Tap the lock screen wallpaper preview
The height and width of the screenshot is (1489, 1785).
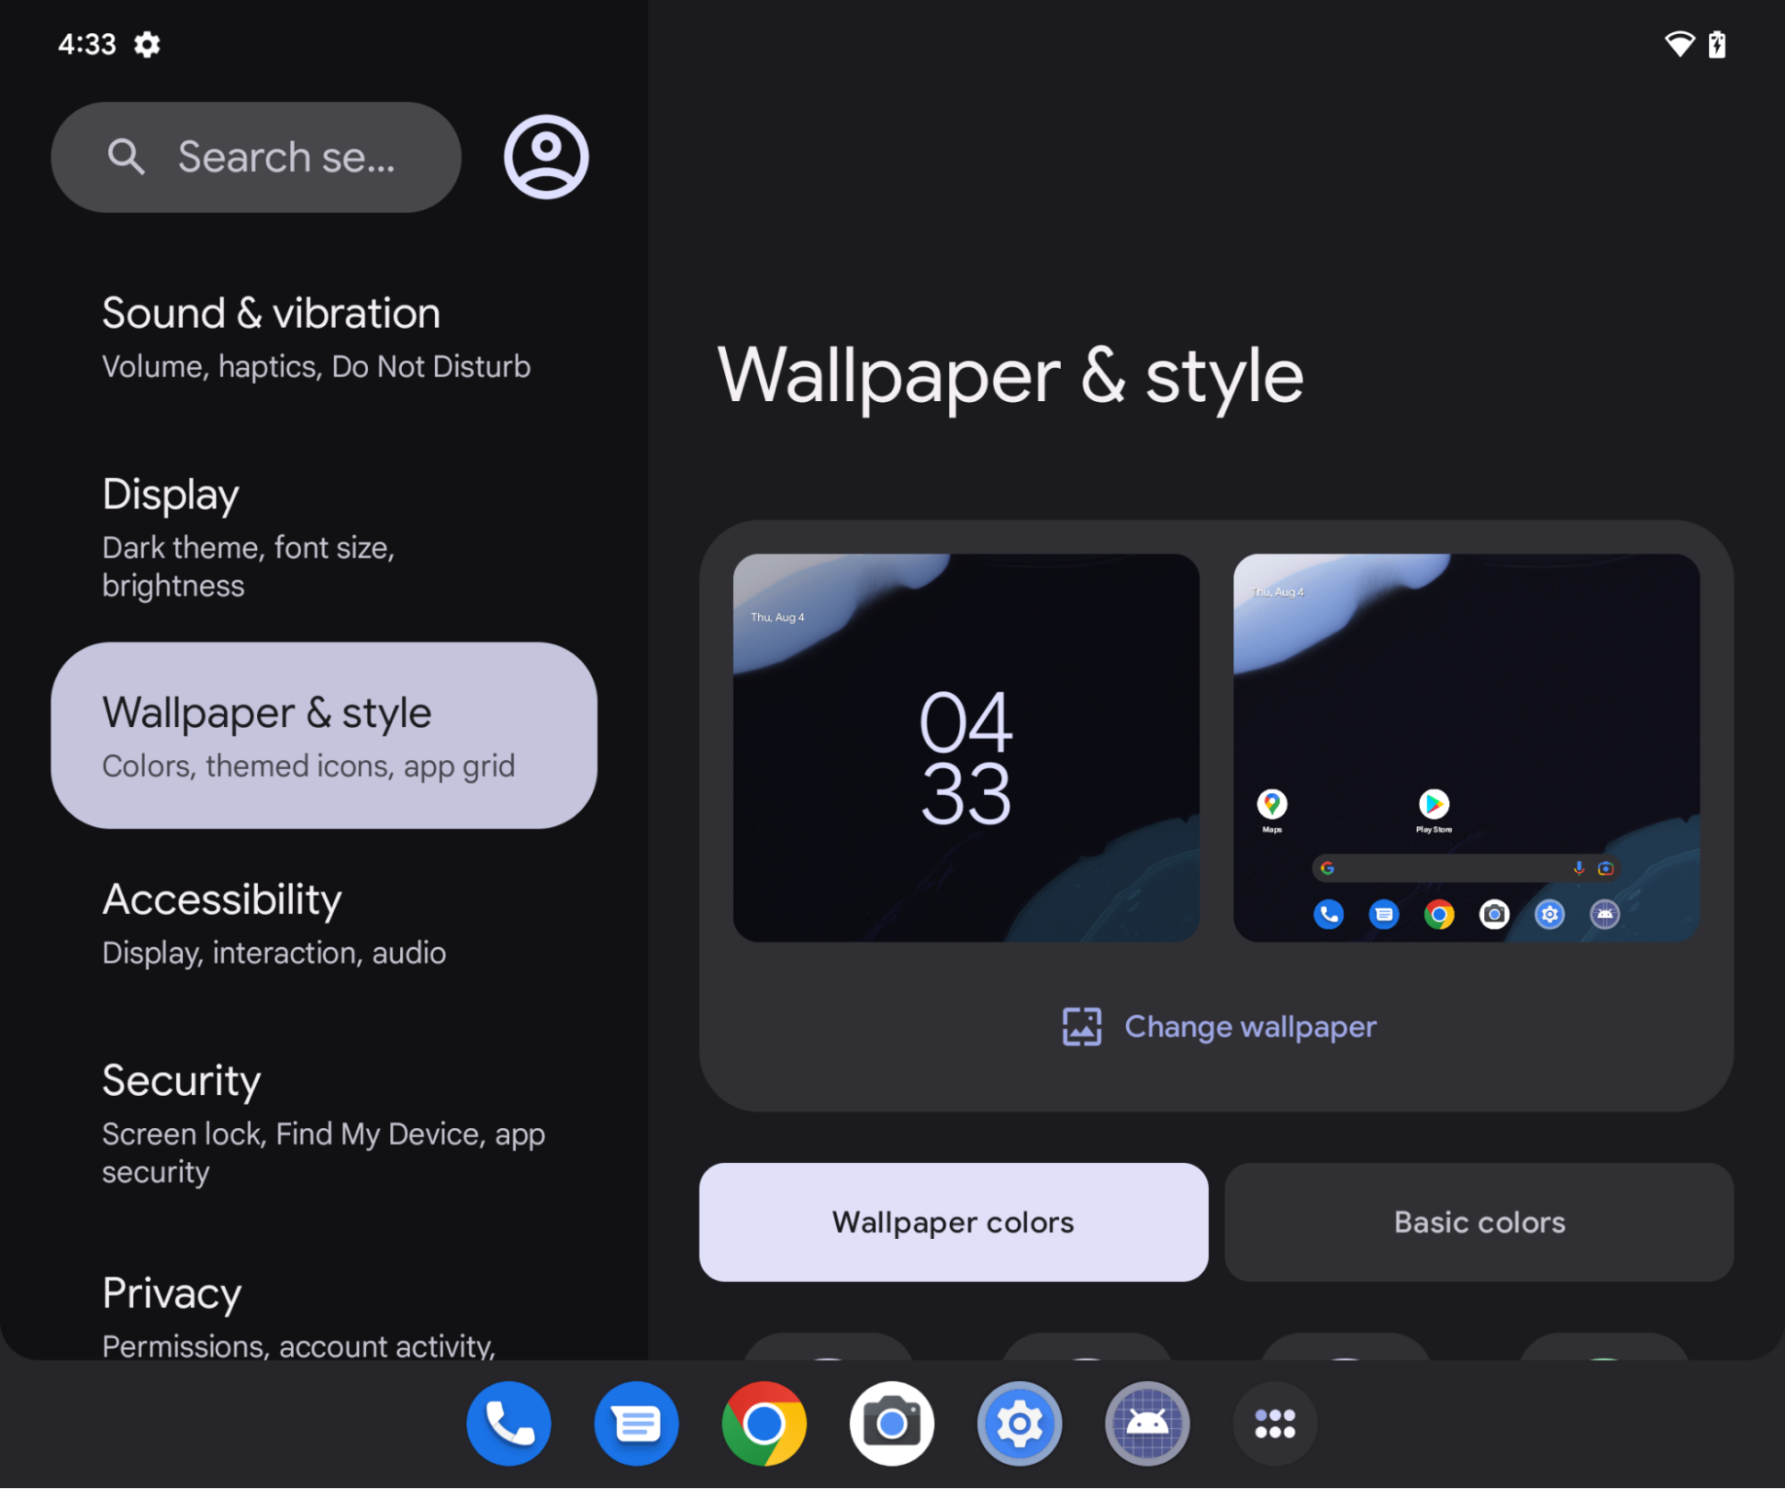[x=965, y=748]
